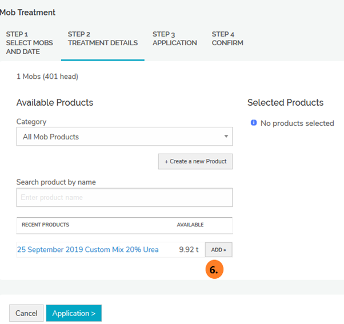This screenshot has width=344, height=324.
Task: Expand the All Mob Products category dropdown
Action: pos(124,137)
